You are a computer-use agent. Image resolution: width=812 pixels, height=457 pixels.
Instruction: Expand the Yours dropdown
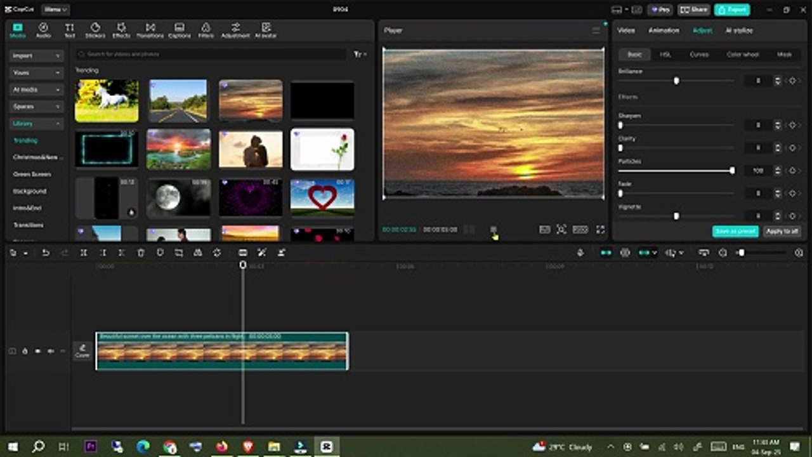tap(37, 73)
